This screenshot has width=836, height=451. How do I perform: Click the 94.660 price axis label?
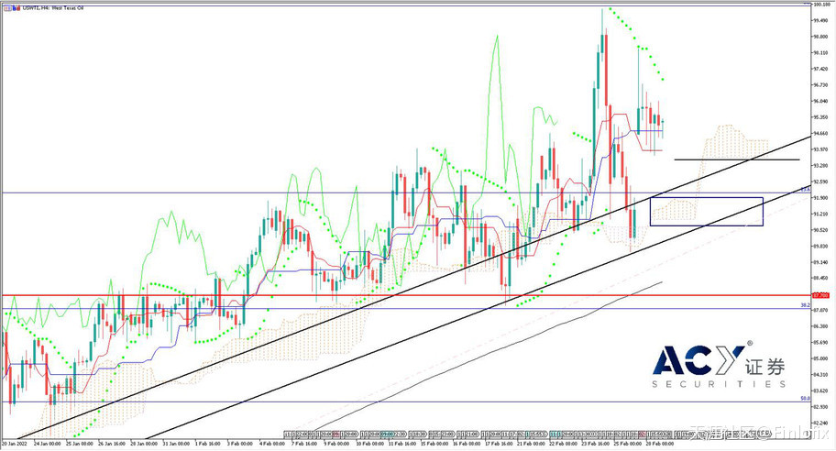coord(820,133)
